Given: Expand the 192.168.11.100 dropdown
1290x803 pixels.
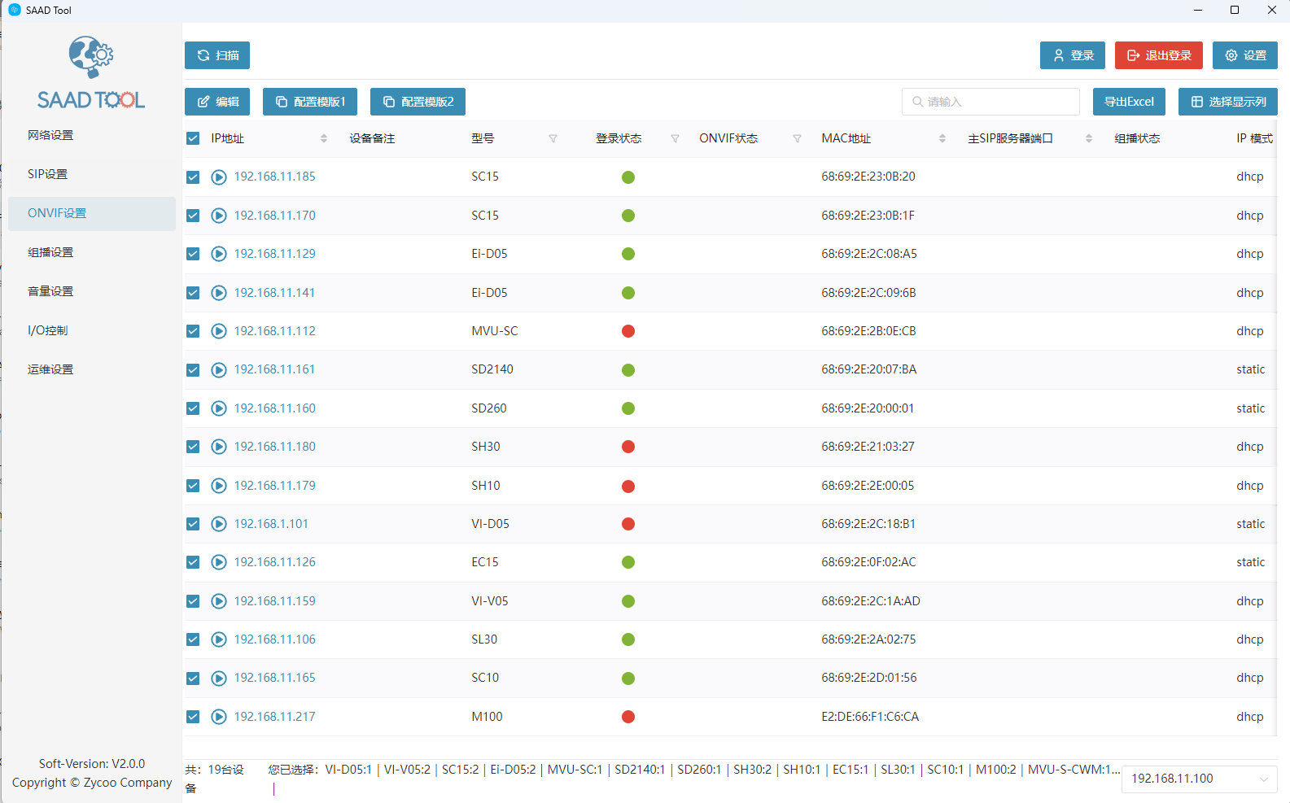Looking at the screenshot, I should pos(1199,779).
